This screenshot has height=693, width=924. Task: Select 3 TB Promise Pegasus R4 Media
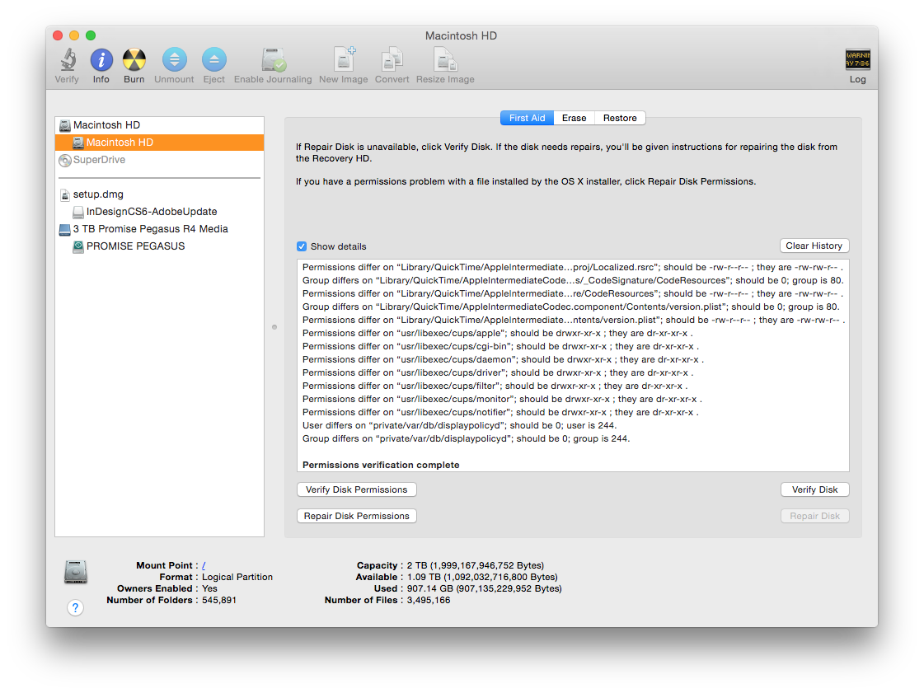[159, 228]
